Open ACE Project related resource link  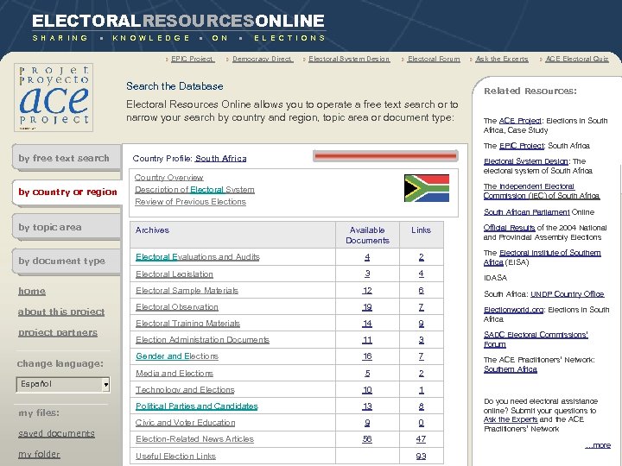click(520, 121)
